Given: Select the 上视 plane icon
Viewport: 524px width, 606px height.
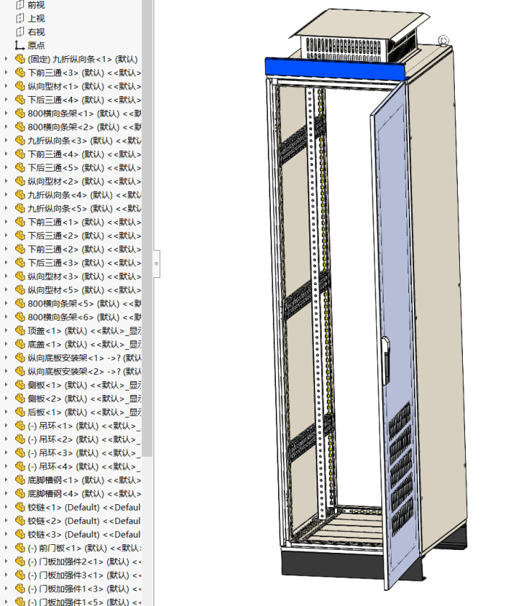Looking at the screenshot, I should (x=20, y=19).
